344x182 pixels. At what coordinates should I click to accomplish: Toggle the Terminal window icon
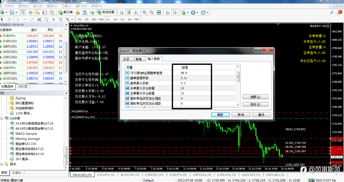pyautogui.click(x=45, y=13)
